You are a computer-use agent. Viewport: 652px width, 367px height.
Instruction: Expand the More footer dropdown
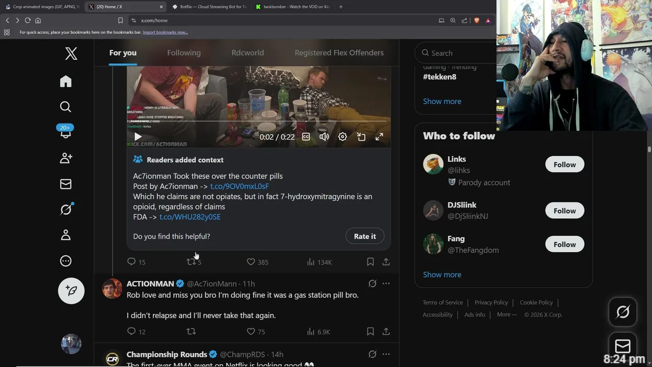(507, 315)
